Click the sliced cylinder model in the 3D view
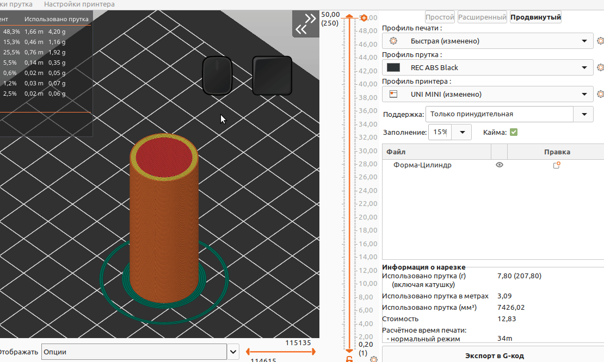Image resolution: width=604 pixels, height=362 pixels. pyautogui.click(x=164, y=219)
